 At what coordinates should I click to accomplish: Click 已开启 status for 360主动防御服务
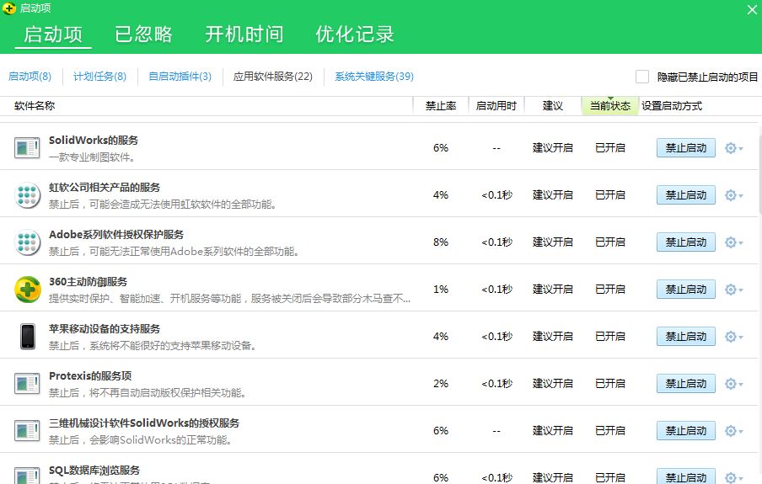pos(610,290)
